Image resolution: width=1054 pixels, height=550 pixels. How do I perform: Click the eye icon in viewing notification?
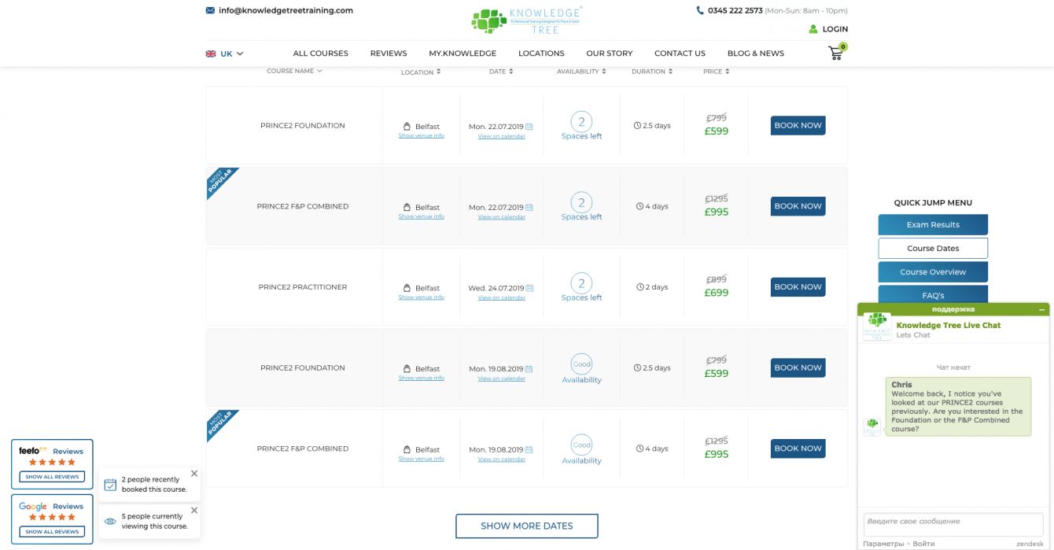[110, 521]
